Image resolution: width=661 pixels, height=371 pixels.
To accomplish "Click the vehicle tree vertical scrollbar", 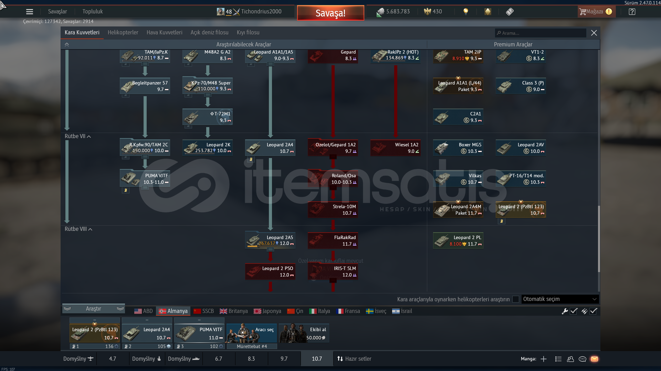I will pyautogui.click(x=599, y=239).
